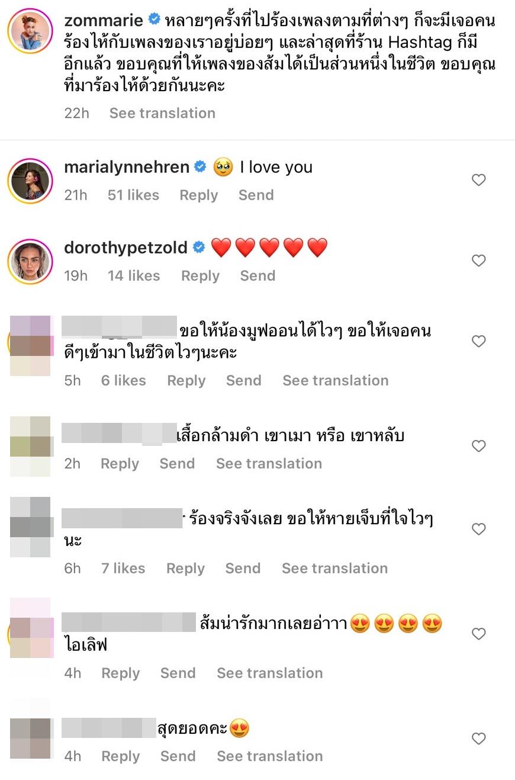
Task: Open marialynnehren's profile avatar
Action: click(x=30, y=181)
